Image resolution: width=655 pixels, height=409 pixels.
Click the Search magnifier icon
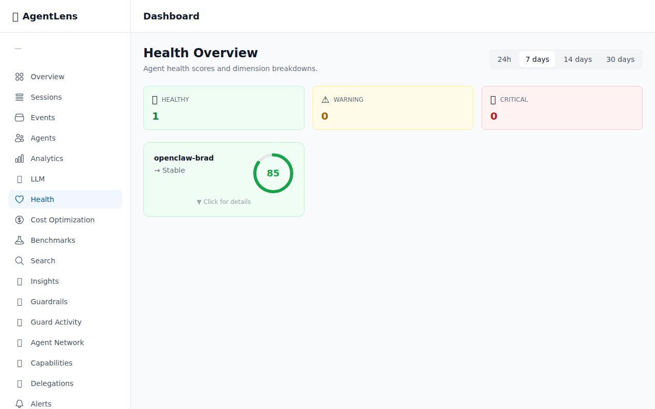tap(19, 261)
